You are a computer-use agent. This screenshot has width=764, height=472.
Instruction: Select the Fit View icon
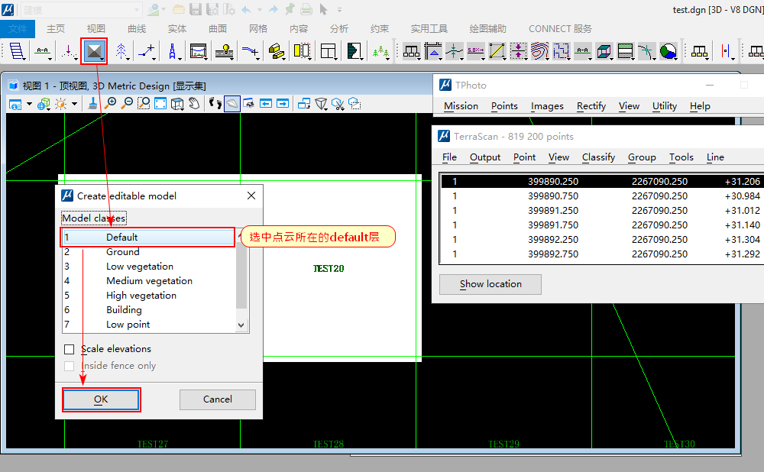coord(160,103)
